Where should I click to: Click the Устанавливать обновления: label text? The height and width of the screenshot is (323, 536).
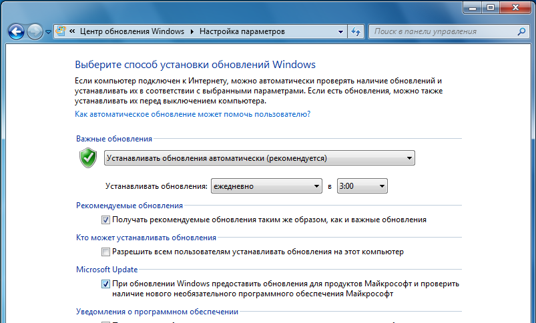[x=157, y=186]
